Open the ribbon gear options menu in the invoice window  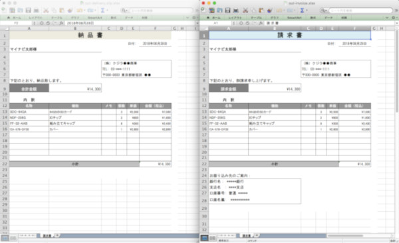point(394,17)
